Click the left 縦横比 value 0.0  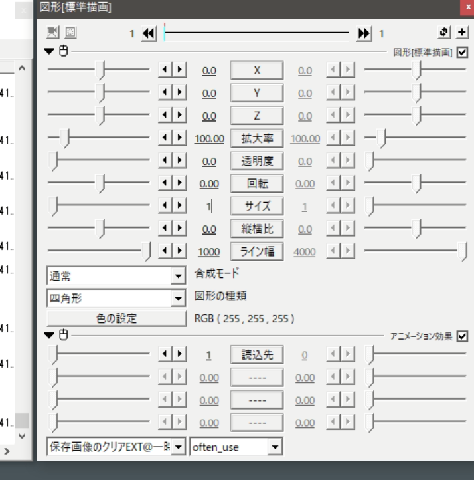(x=209, y=229)
